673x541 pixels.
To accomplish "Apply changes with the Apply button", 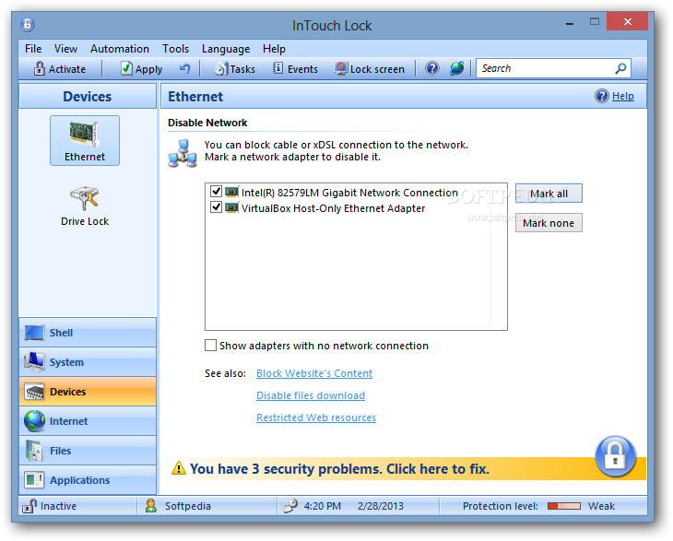I will 142,68.
